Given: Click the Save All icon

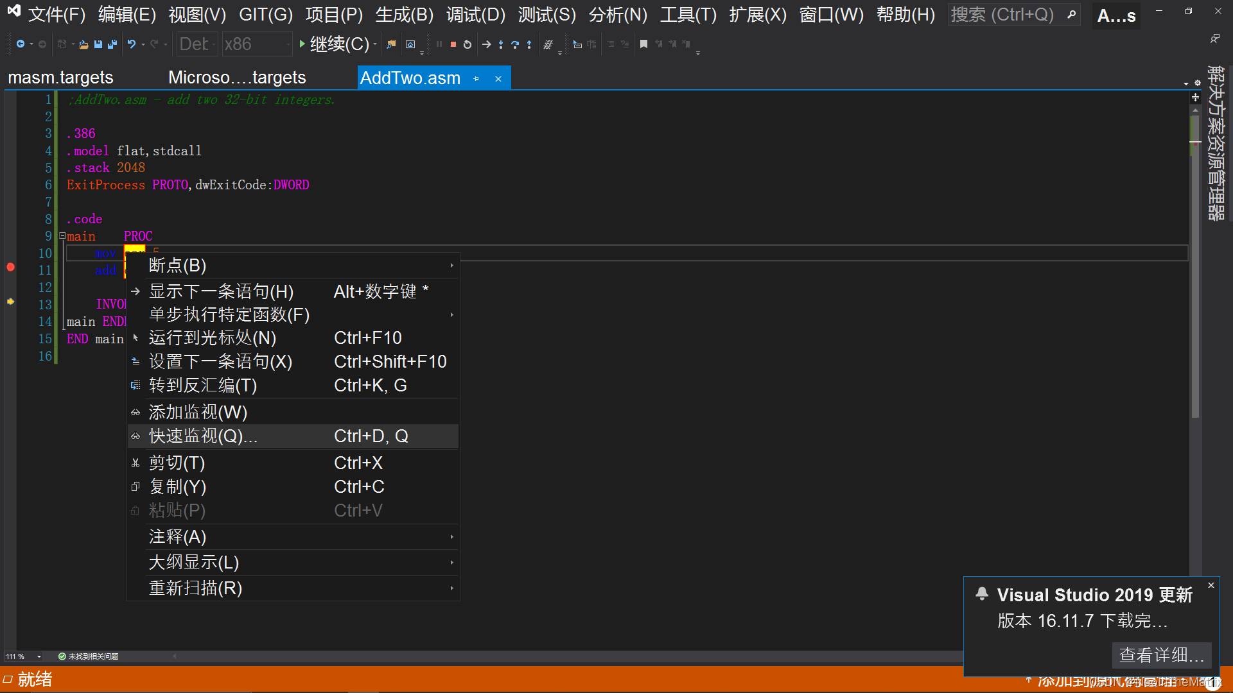Looking at the screenshot, I should pos(112,44).
